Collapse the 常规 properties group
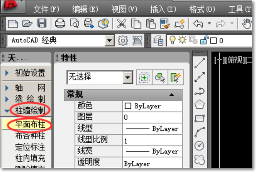The height and width of the screenshot is (172, 256). click(x=171, y=95)
